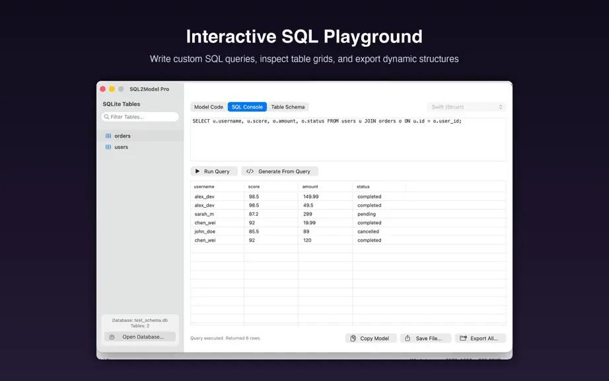The width and height of the screenshot is (609, 381).
Task: Copy the model code
Action: [x=371, y=338]
